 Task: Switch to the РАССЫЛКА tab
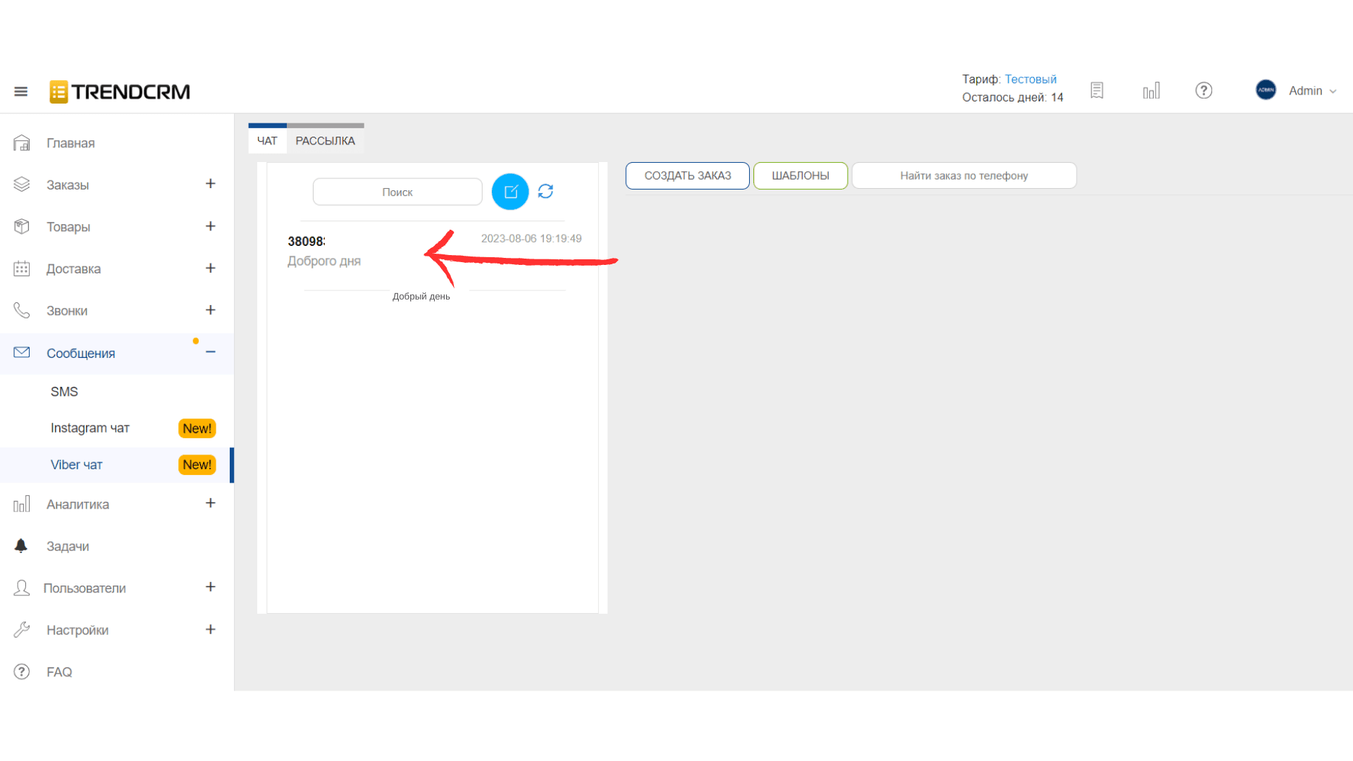tap(325, 140)
